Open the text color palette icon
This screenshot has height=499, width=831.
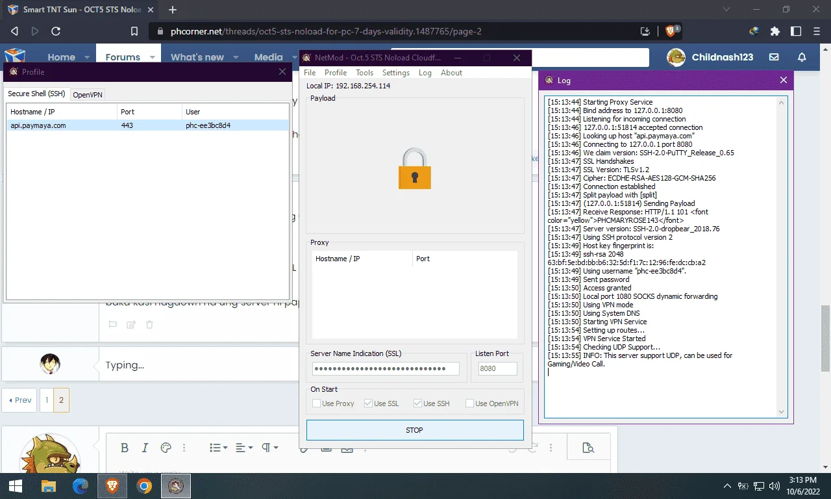166,448
